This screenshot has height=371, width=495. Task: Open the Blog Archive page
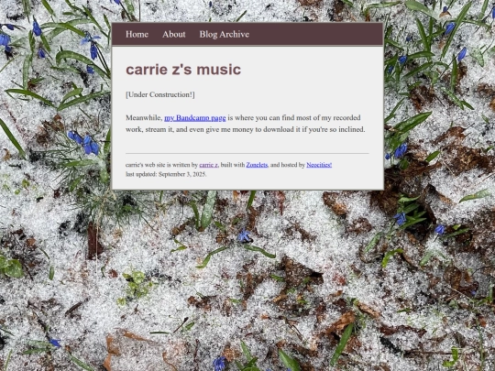point(225,34)
